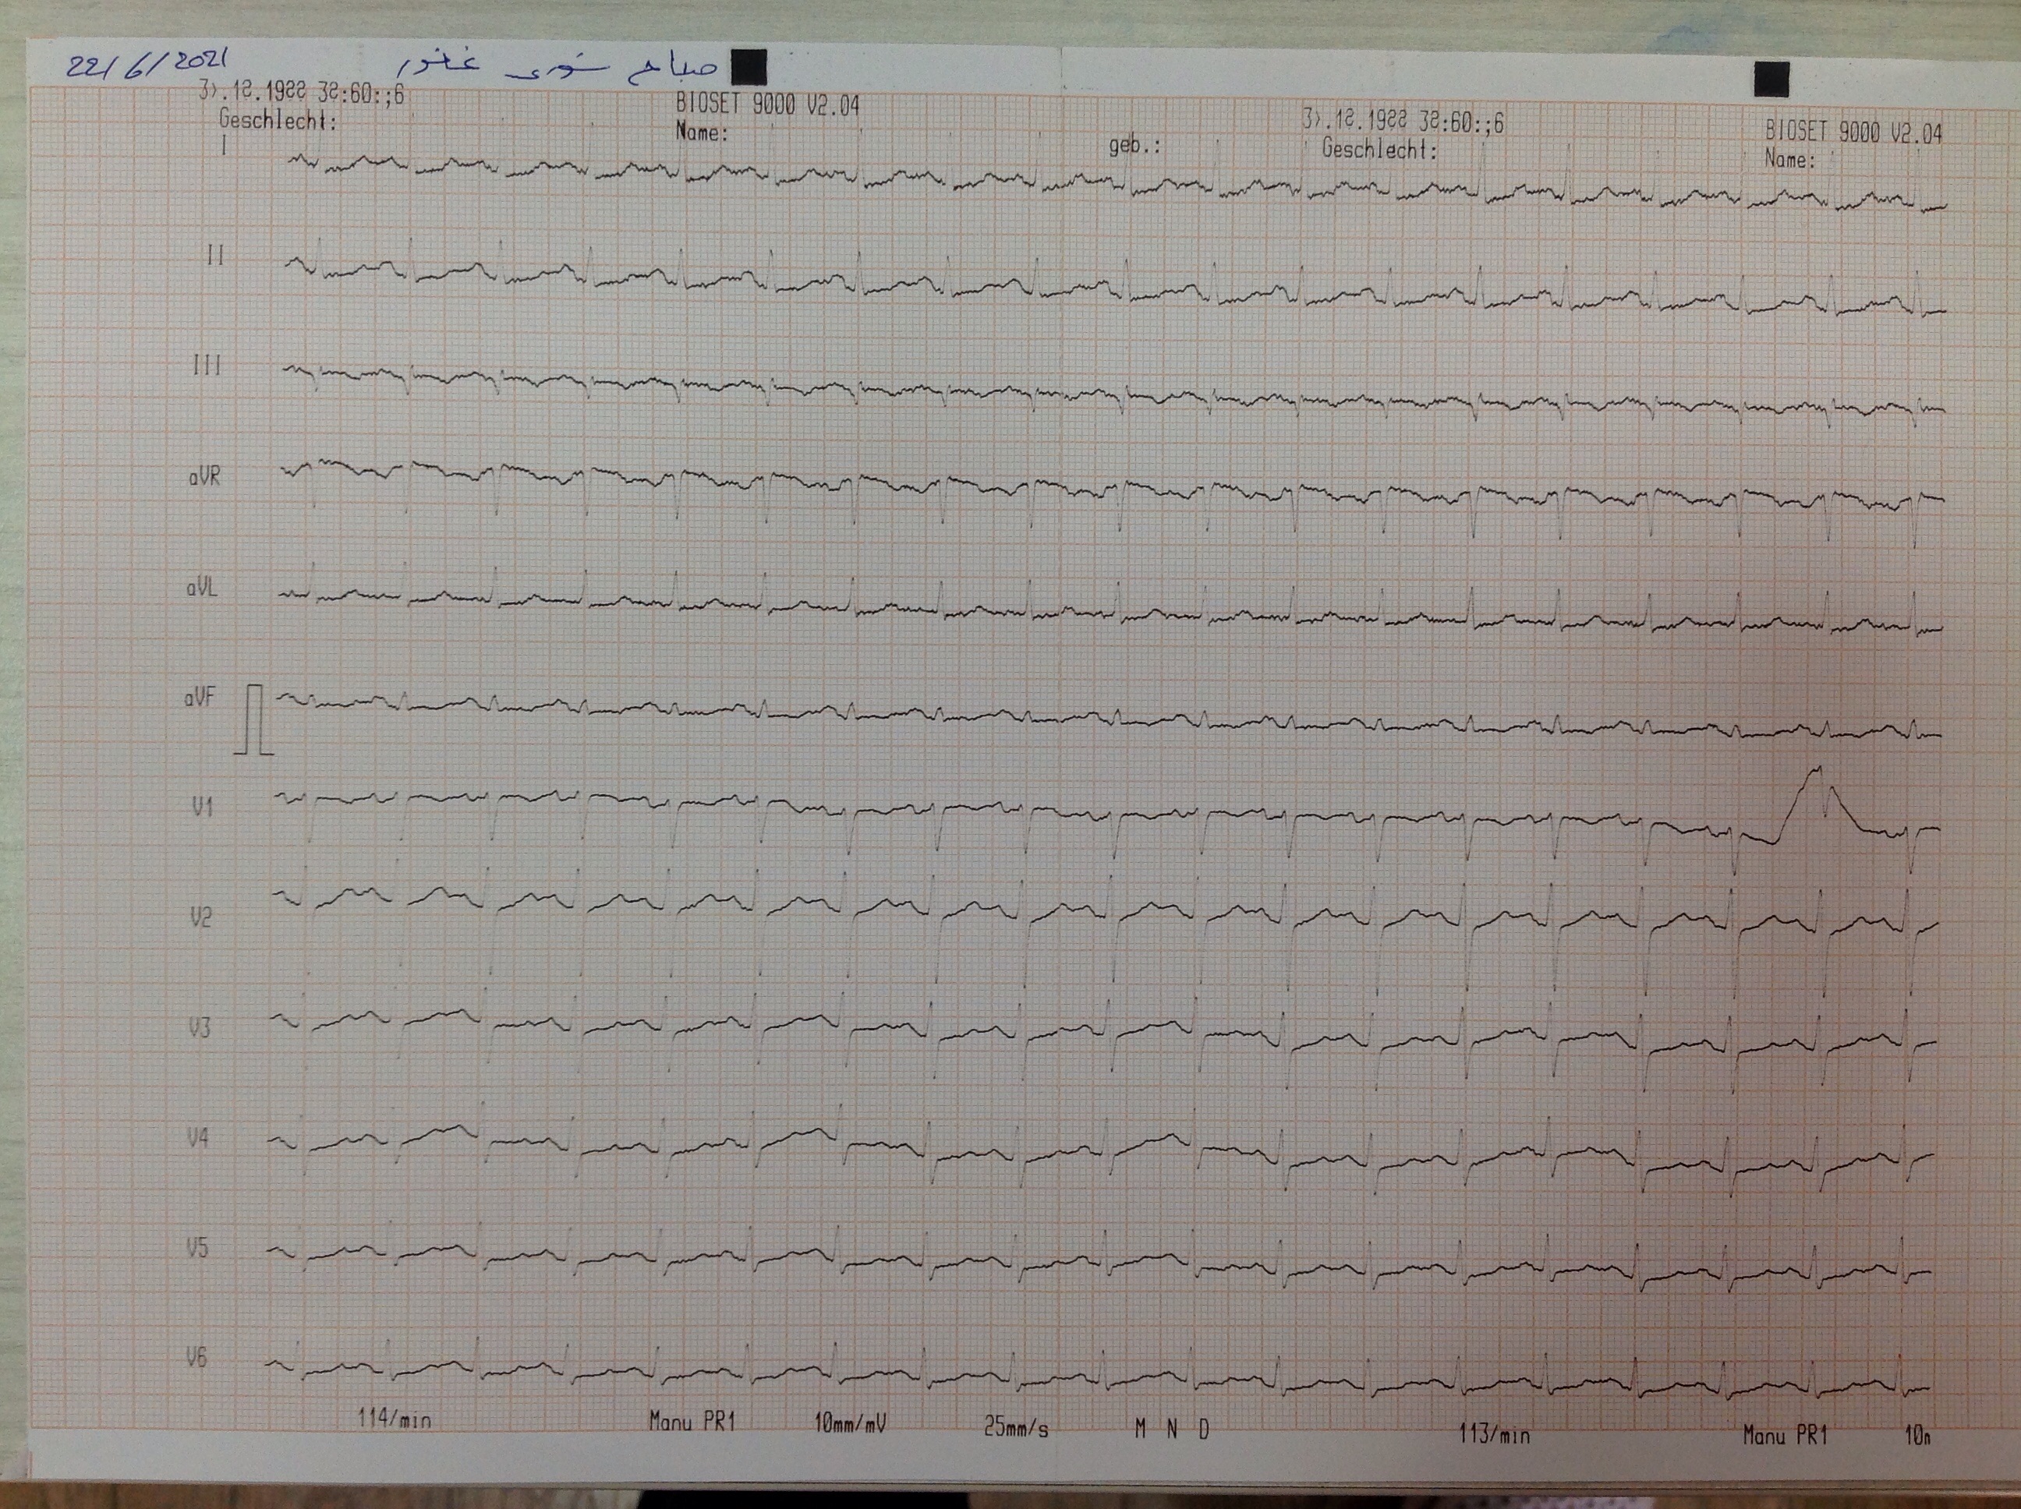Click the left 'Geschlecht:' label

[278, 120]
